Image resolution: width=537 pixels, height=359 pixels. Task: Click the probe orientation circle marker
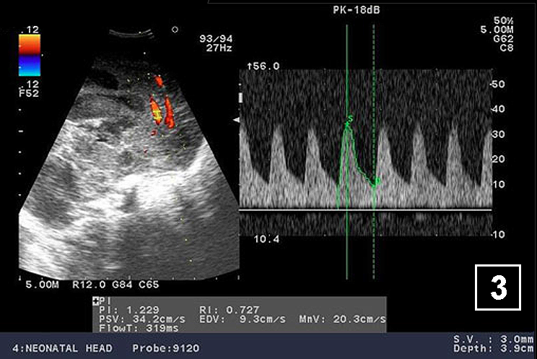pos(175,30)
